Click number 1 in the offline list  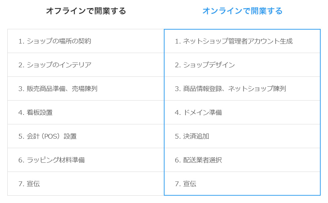click(21, 41)
